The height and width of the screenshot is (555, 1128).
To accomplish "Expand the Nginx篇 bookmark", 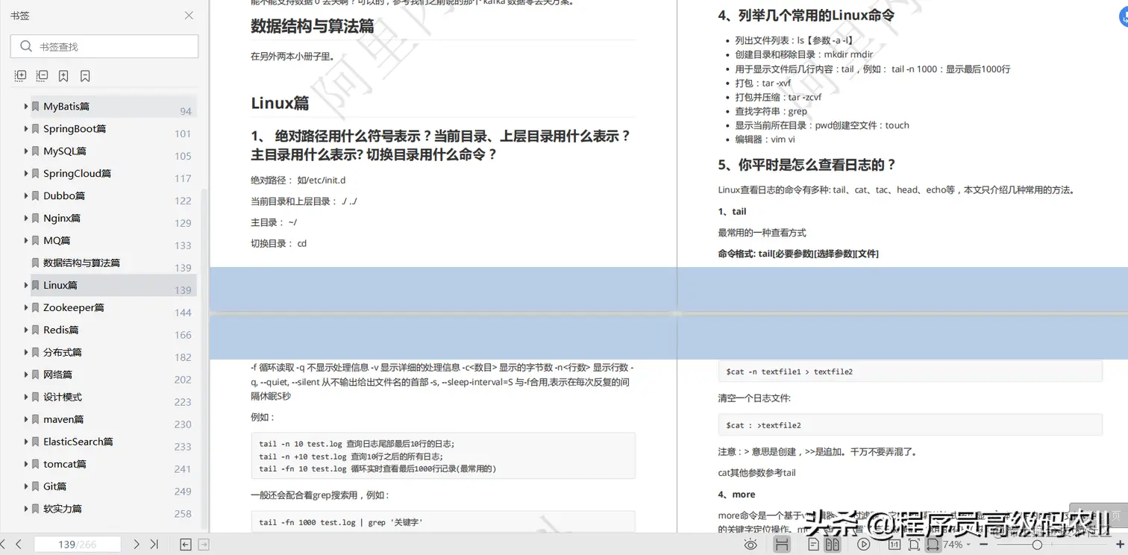I will click(x=26, y=219).
